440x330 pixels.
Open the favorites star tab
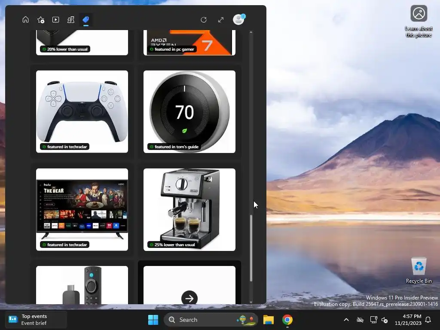(x=41, y=20)
